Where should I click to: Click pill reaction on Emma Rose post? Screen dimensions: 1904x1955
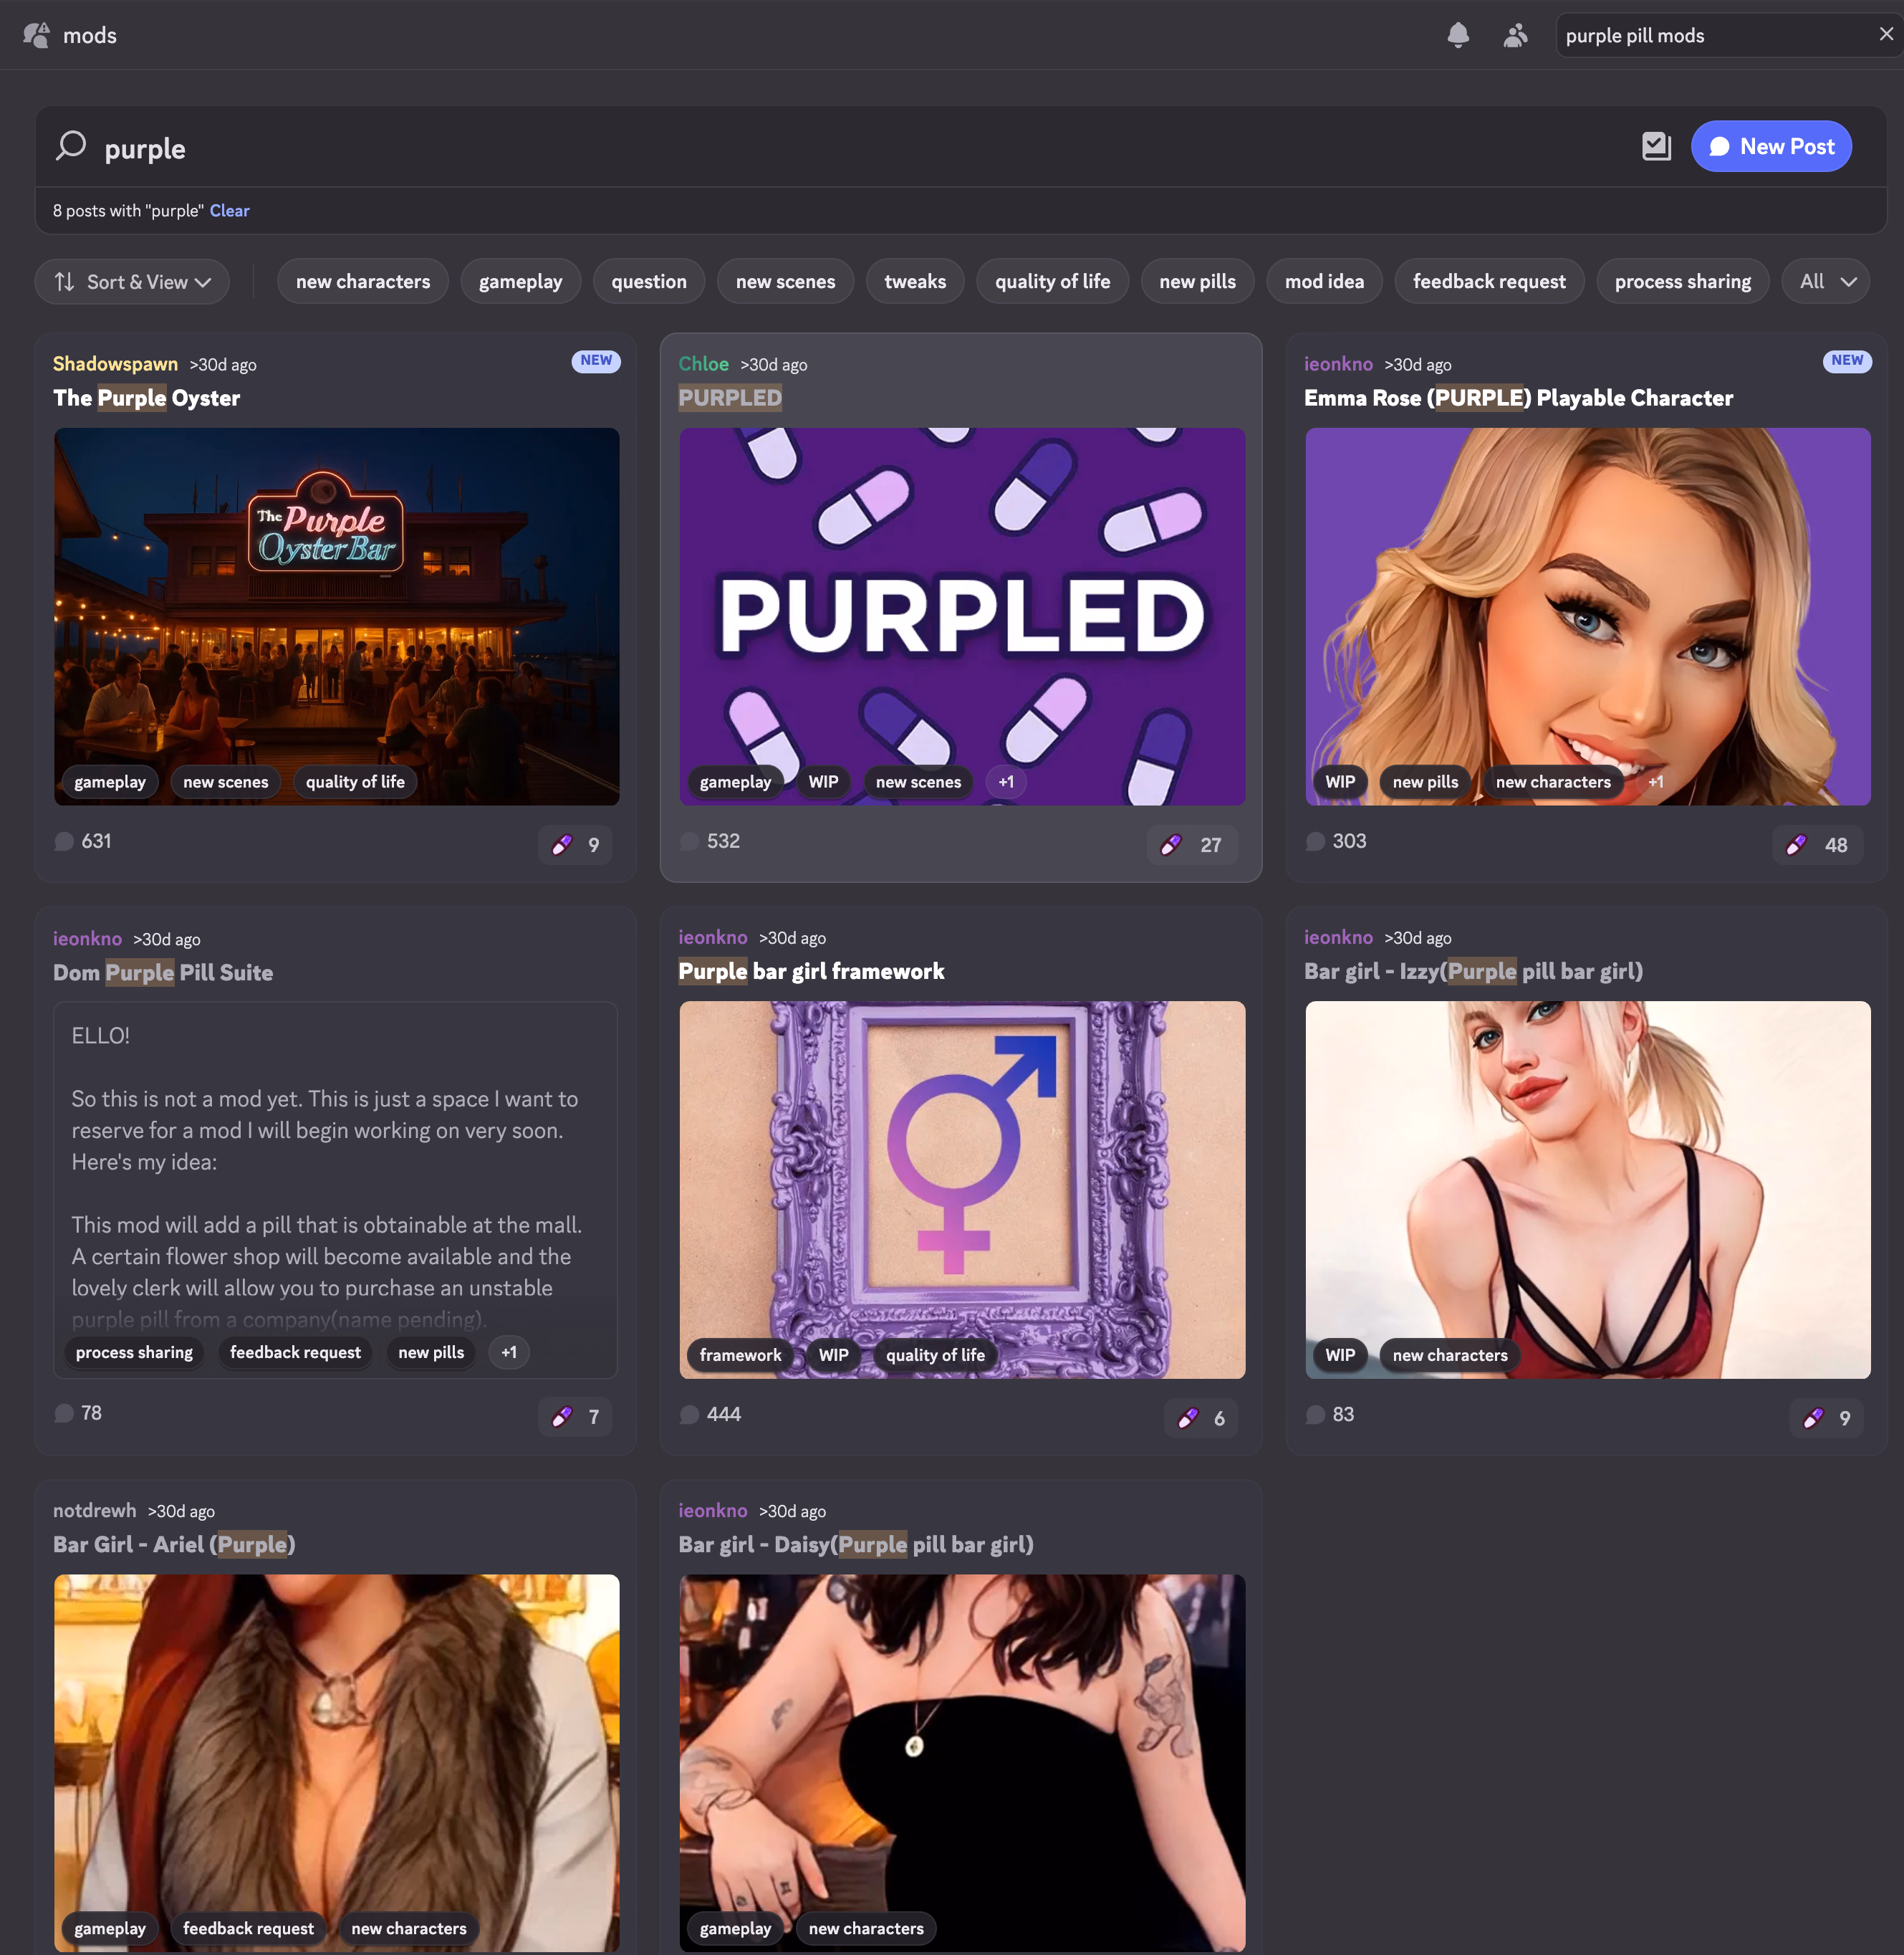(1818, 844)
